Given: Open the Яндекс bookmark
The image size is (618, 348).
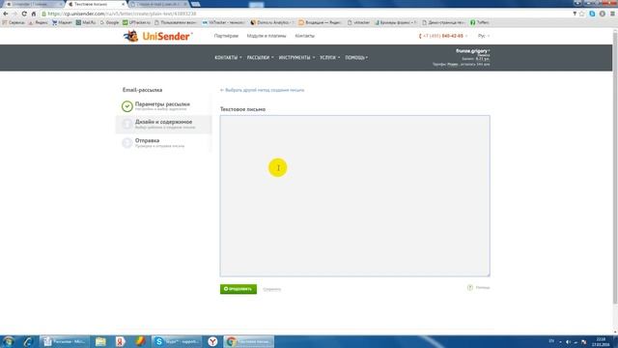Looking at the screenshot, I should pyautogui.click(x=38, y=22).
